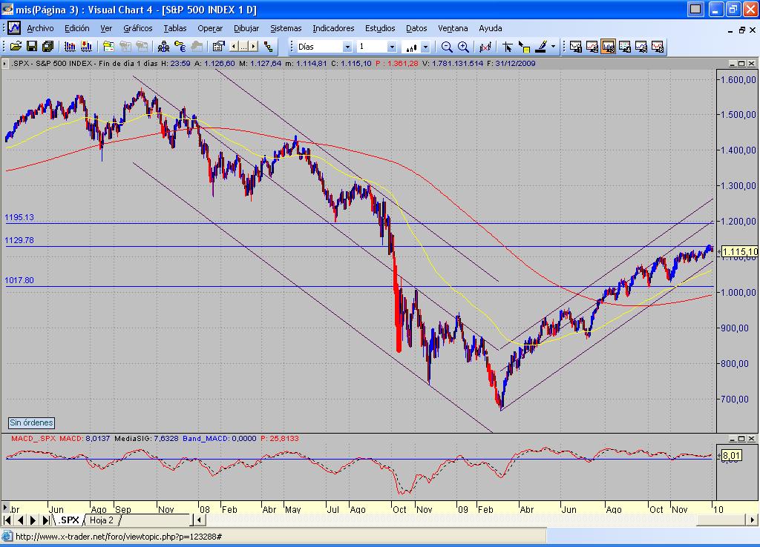Viewport: 760px width, 547px height.
Task: Click the drawing pen tool icon
Action: coord(541,47)
